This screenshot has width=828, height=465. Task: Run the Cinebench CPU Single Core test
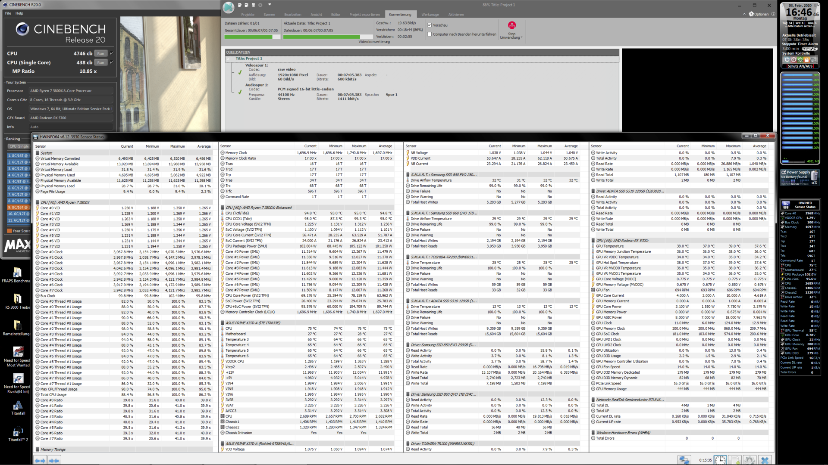pyautogui.click(x=100, y=62)
